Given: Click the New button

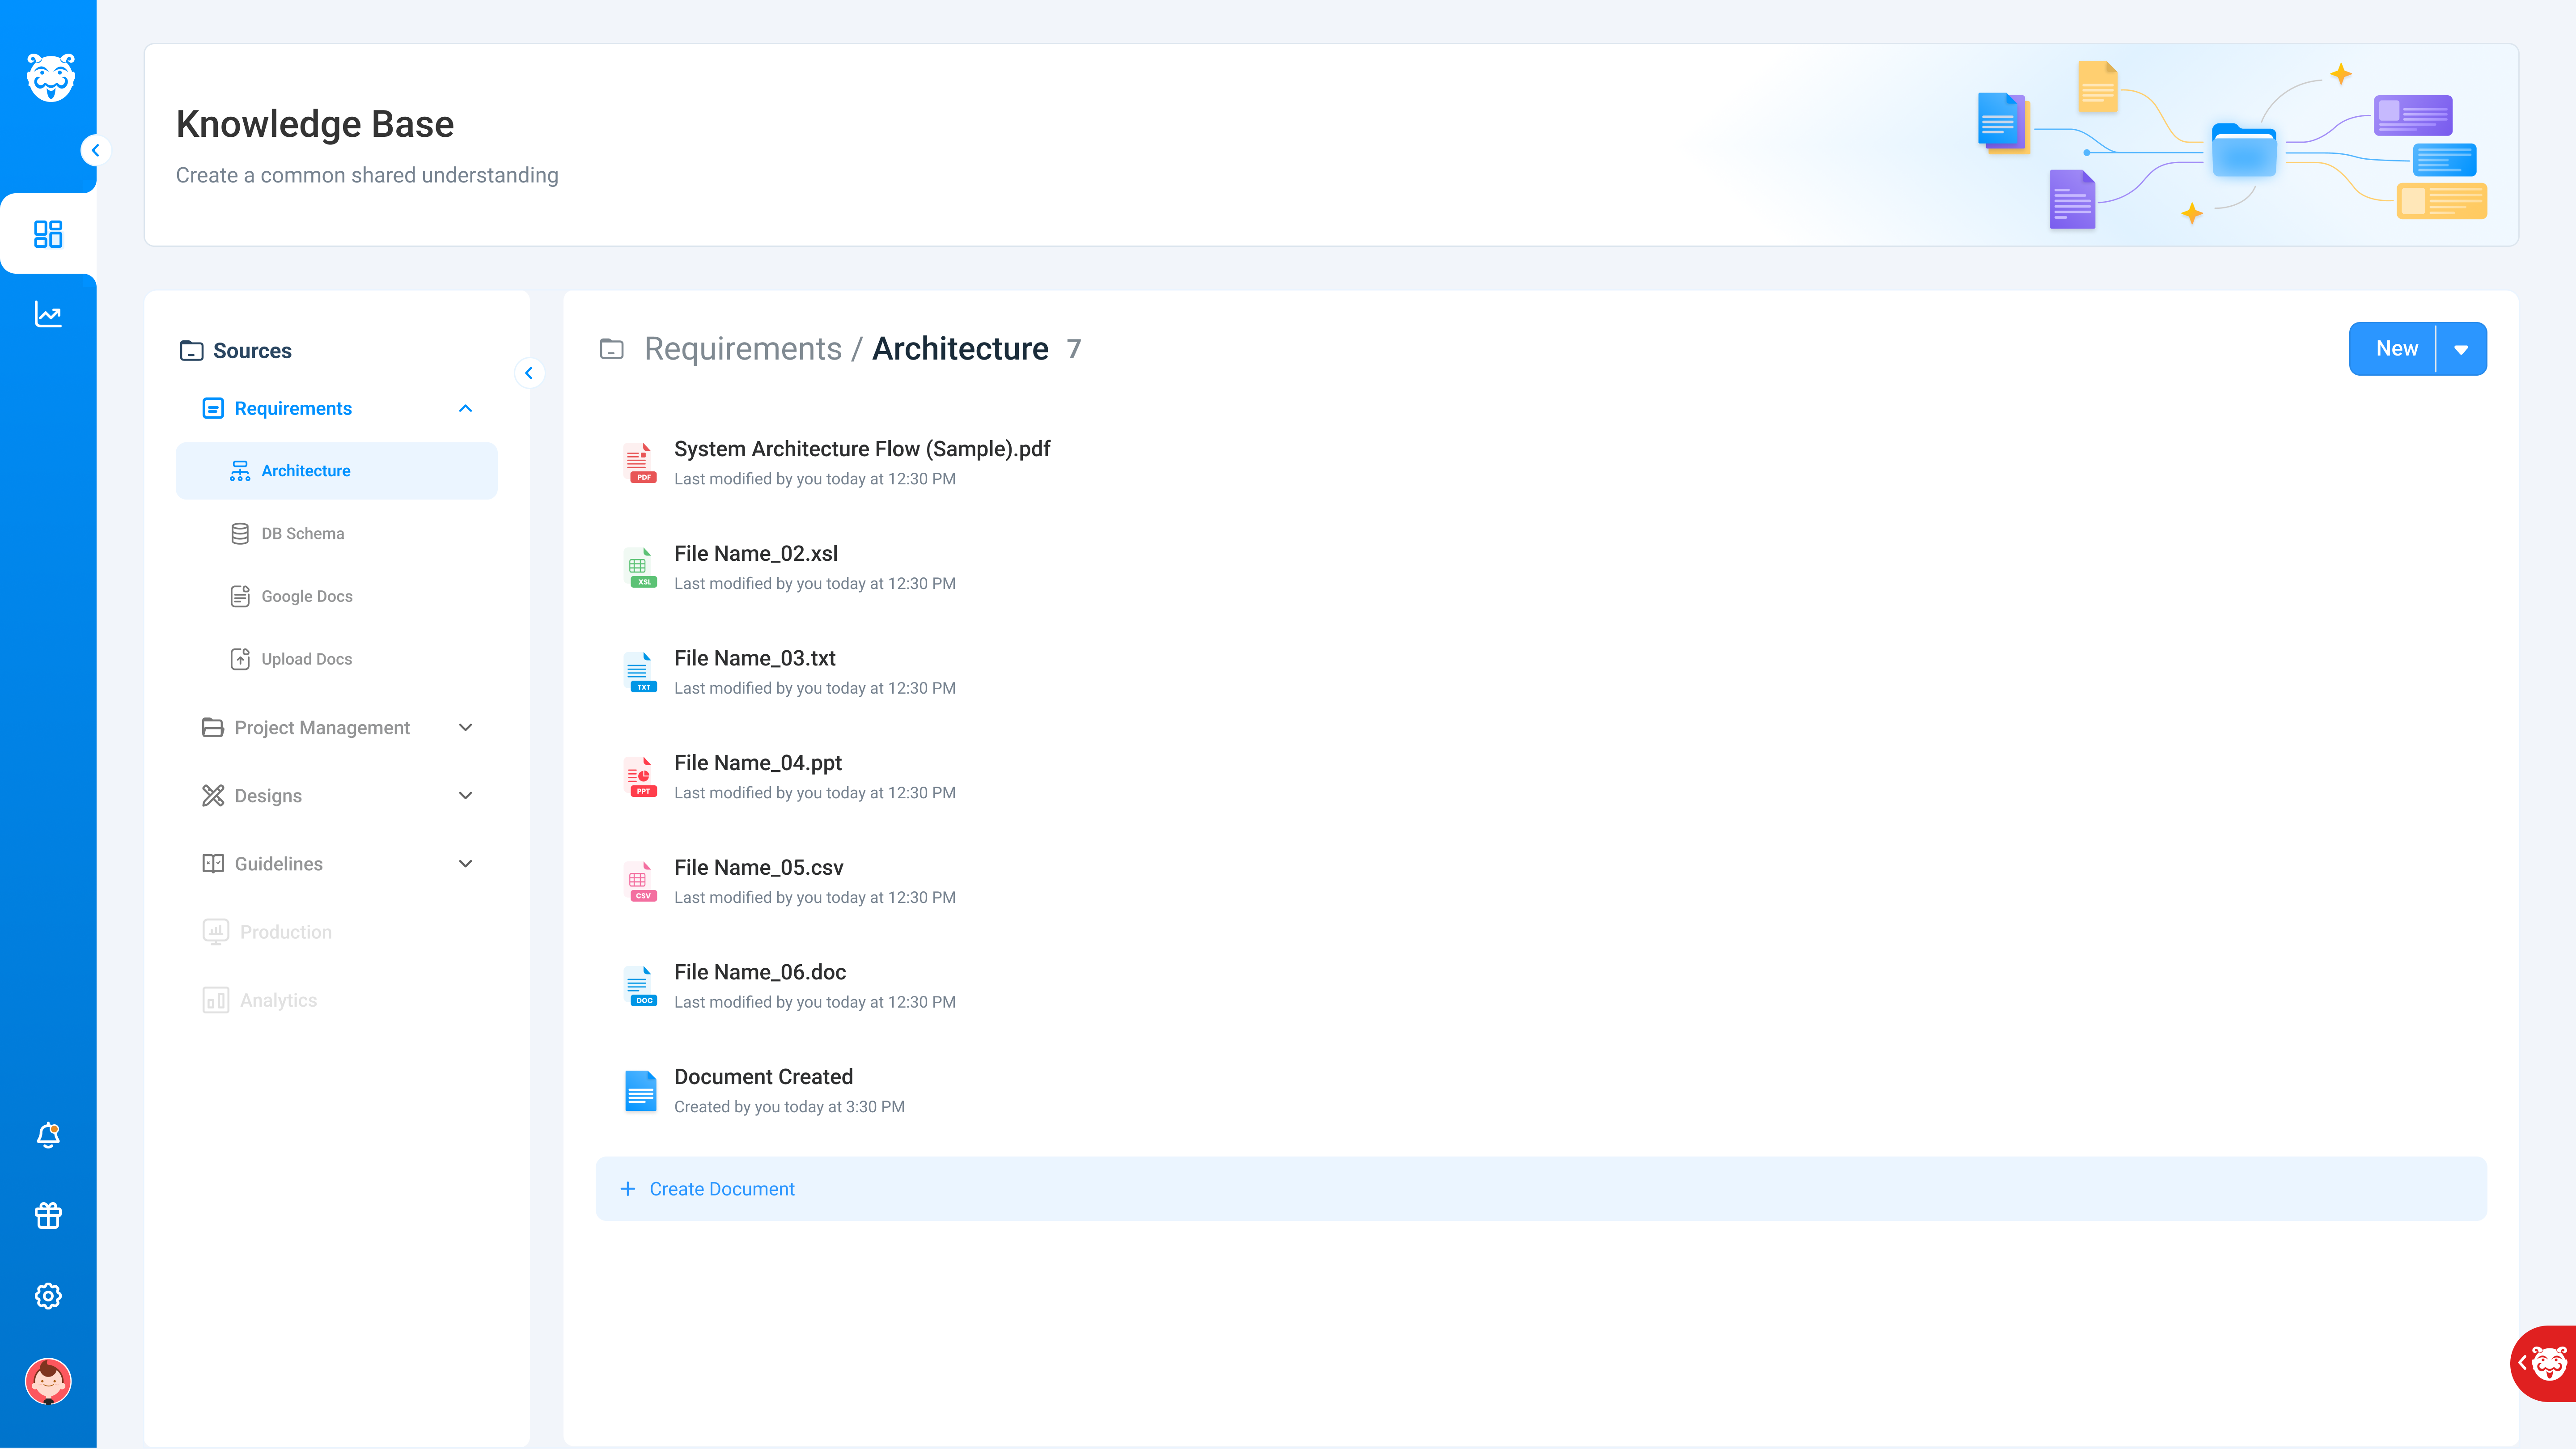Looking at the screenshot, I should pos(2396,349).
